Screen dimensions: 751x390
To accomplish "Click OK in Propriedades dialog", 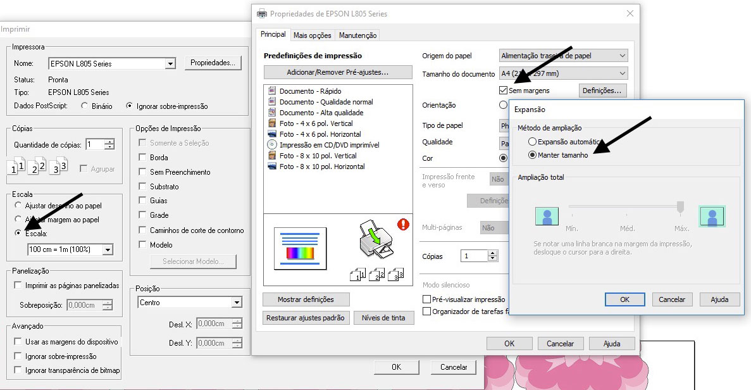I will pyautogui.click(x=509, y=344).
